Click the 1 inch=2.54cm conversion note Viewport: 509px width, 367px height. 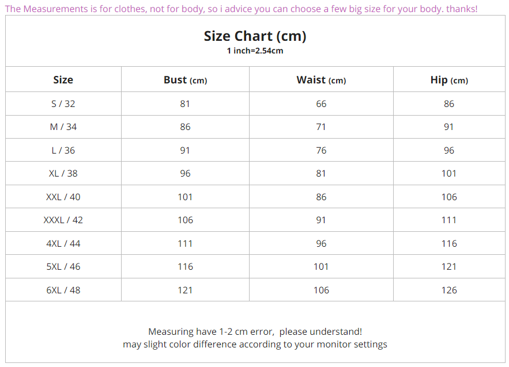pyautogui.click(x=255, y=51)
